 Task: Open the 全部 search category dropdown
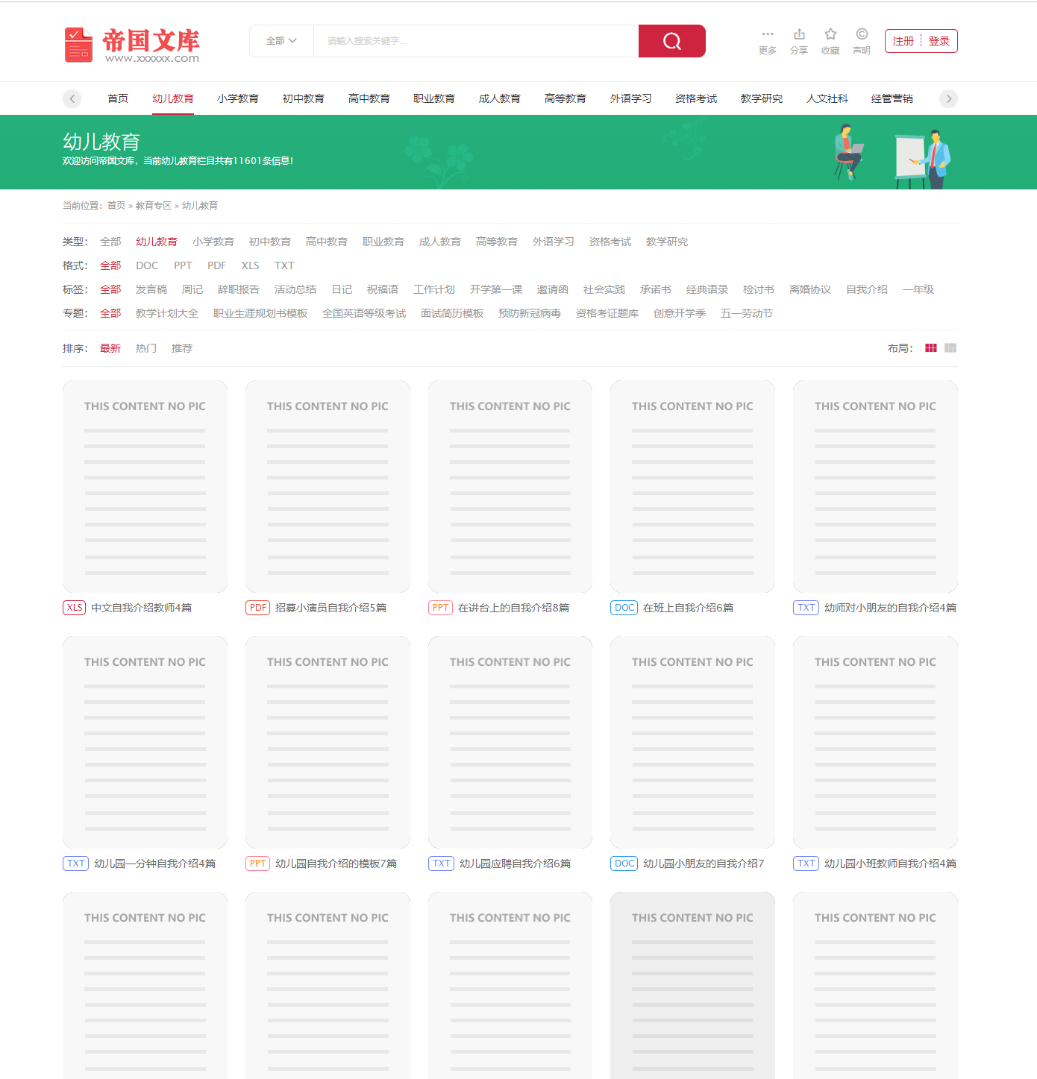[281, 41]
